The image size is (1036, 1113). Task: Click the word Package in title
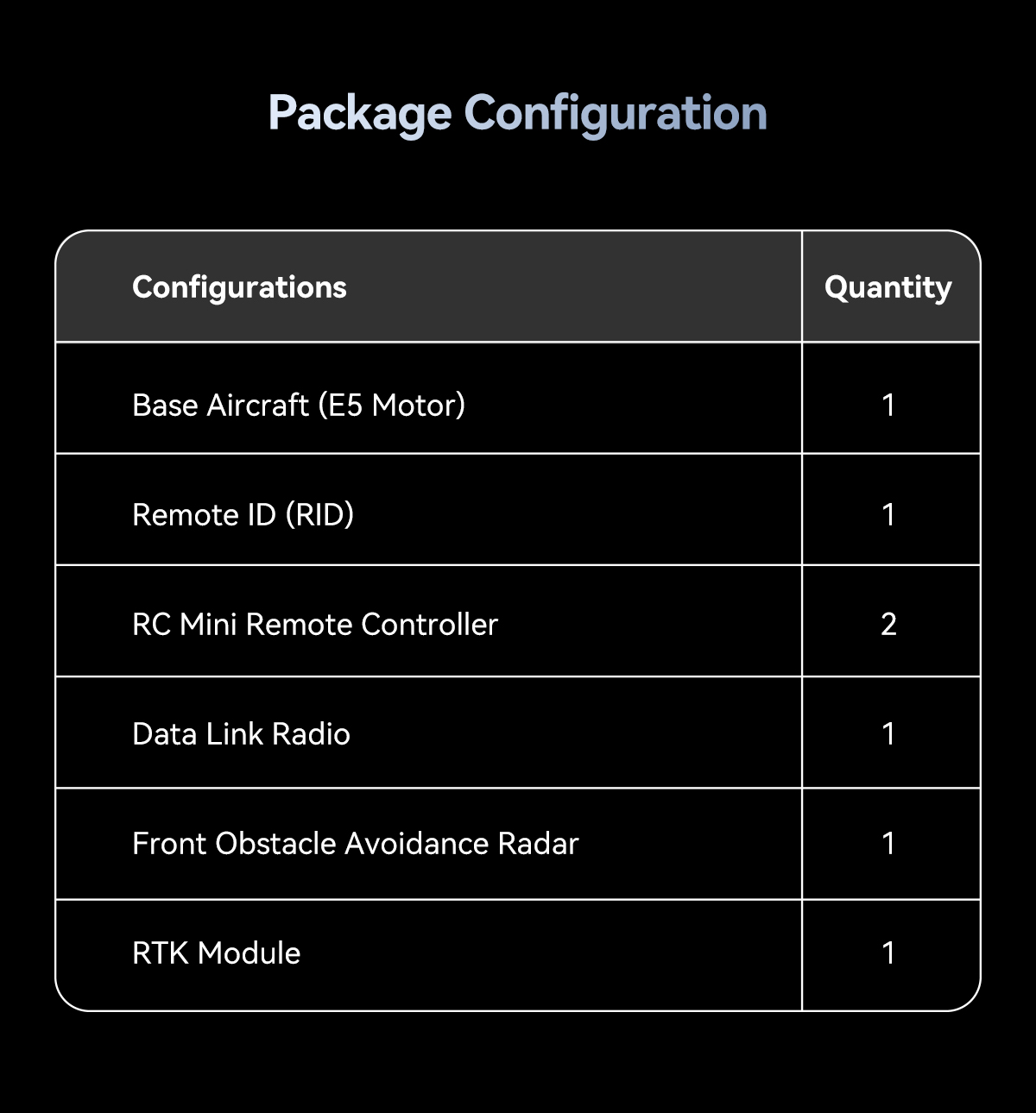[360, 115]
